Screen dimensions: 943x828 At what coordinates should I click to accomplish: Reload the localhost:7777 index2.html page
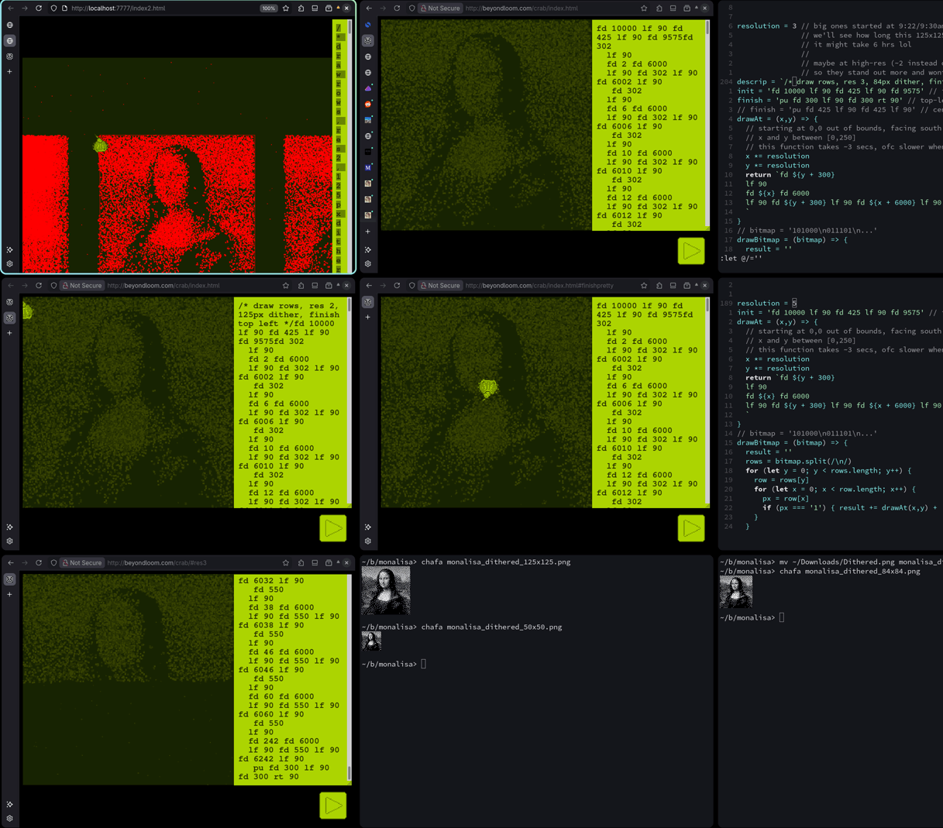[39, 9]
